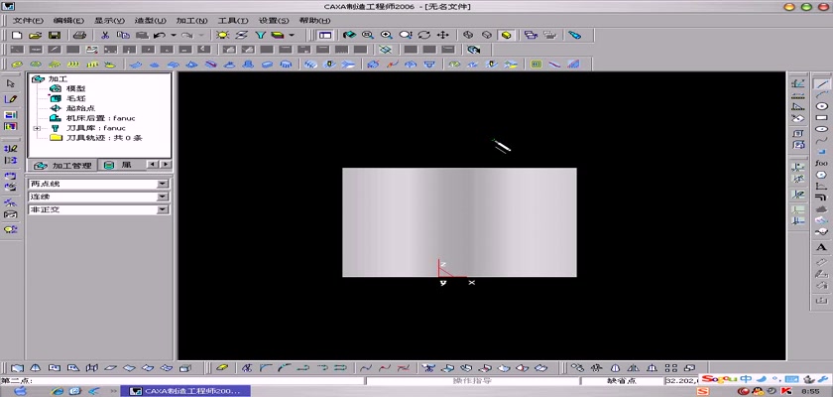Open Internet Explorer from the taskbar
The height and width of the screenshot is (397, 833).
57,391
